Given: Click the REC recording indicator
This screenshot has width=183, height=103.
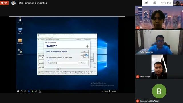Looking at the screenshot, I should [x=4, y=3].
